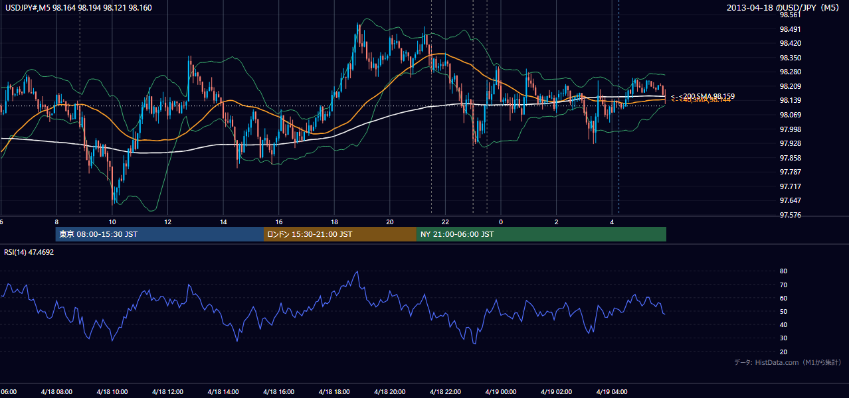Click the 4/18 14:00 bottom time label
This screenshot has height=398, width=849.
pos(223,392)
